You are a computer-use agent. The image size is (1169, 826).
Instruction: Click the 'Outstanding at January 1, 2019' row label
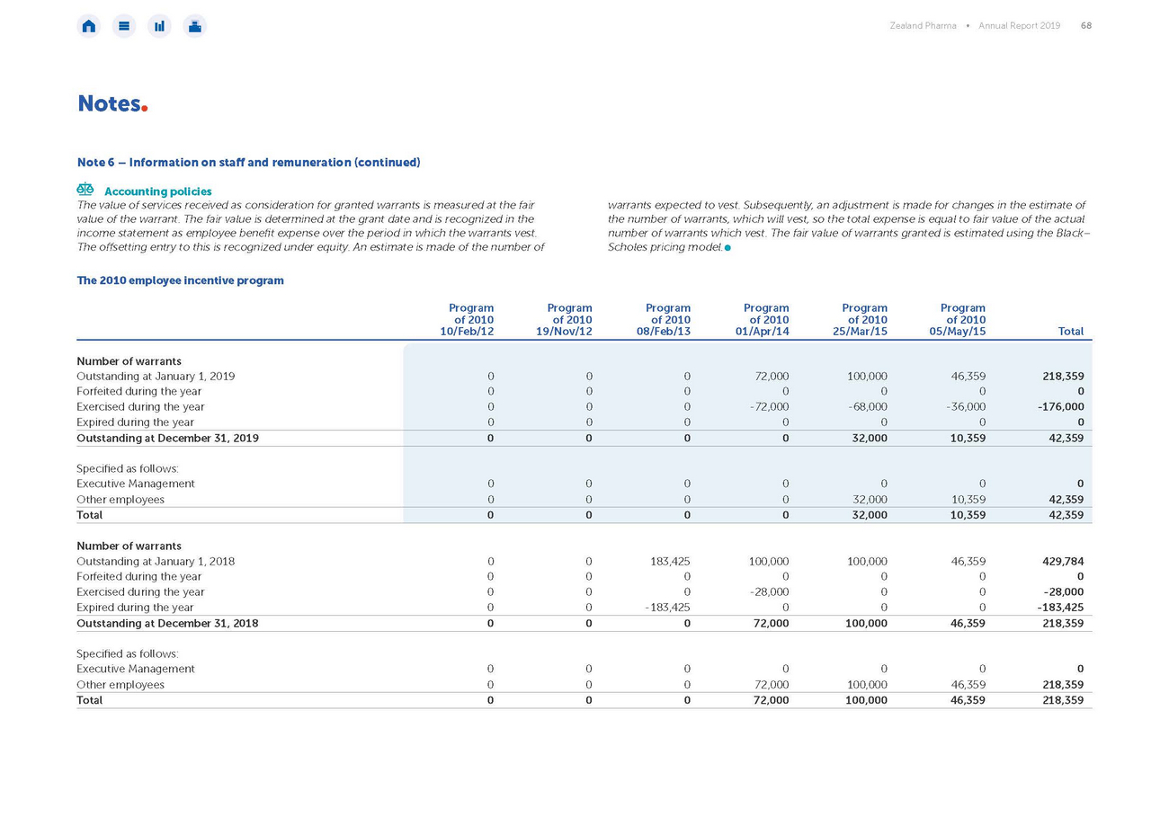pos(156,377)
